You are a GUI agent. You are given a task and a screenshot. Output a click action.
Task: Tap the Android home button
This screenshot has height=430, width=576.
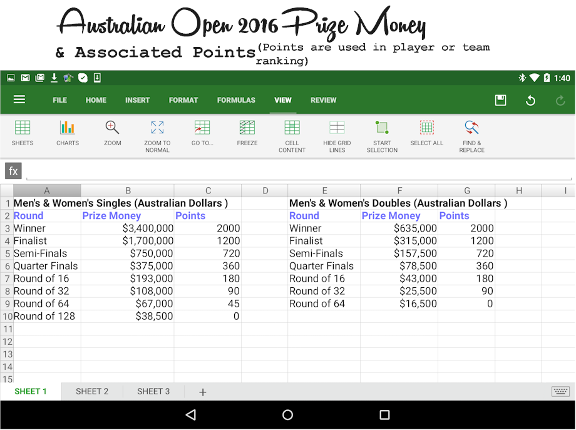[287, 415]
